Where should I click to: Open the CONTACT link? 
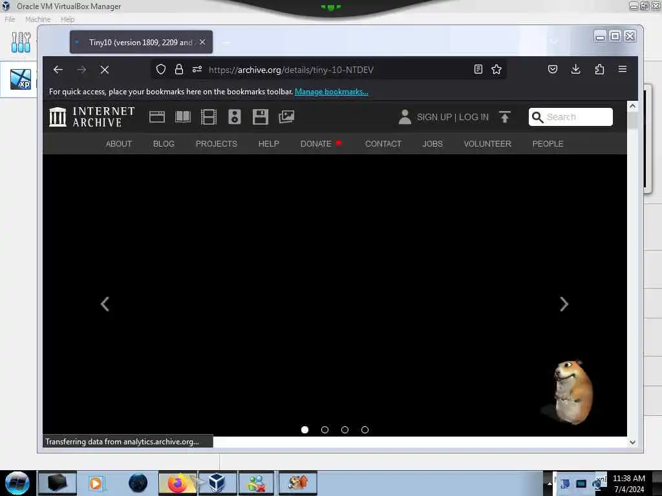pyautogui.click(x=383, y=144)
